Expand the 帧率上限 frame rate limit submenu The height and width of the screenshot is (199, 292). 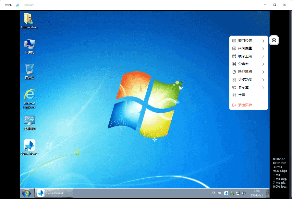(249, 56)
